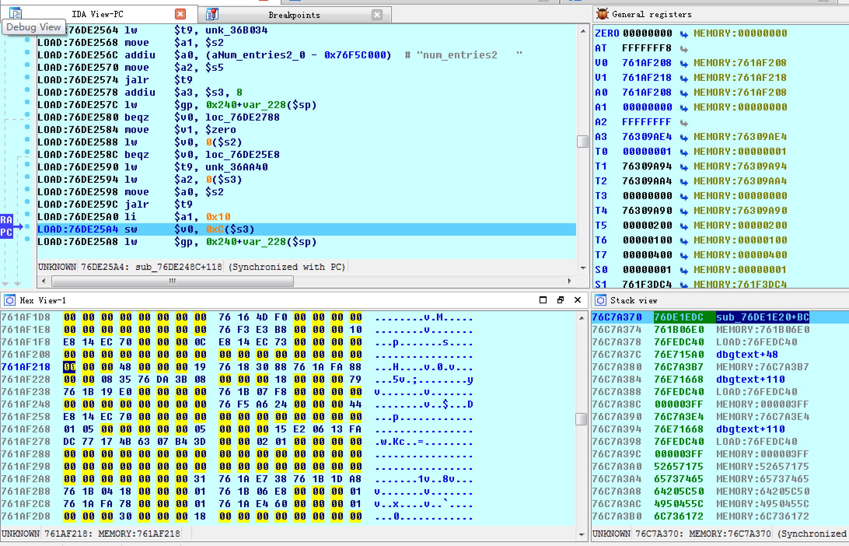
Task: Click the disassembly horizontal scrollbar thumb
Action: pos(172,281)
